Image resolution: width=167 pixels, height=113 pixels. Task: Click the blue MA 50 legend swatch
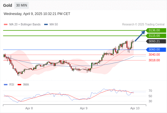(46, 25)
